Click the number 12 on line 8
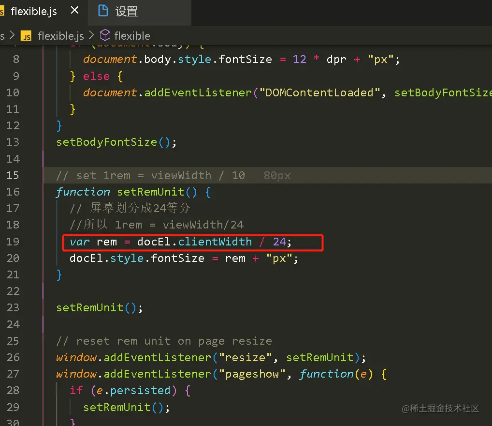 tap(299, 59)
